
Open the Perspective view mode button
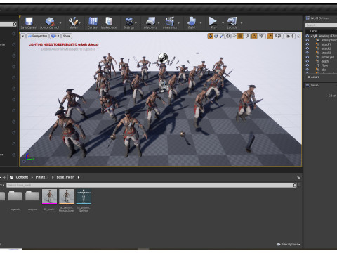point(37,36)
